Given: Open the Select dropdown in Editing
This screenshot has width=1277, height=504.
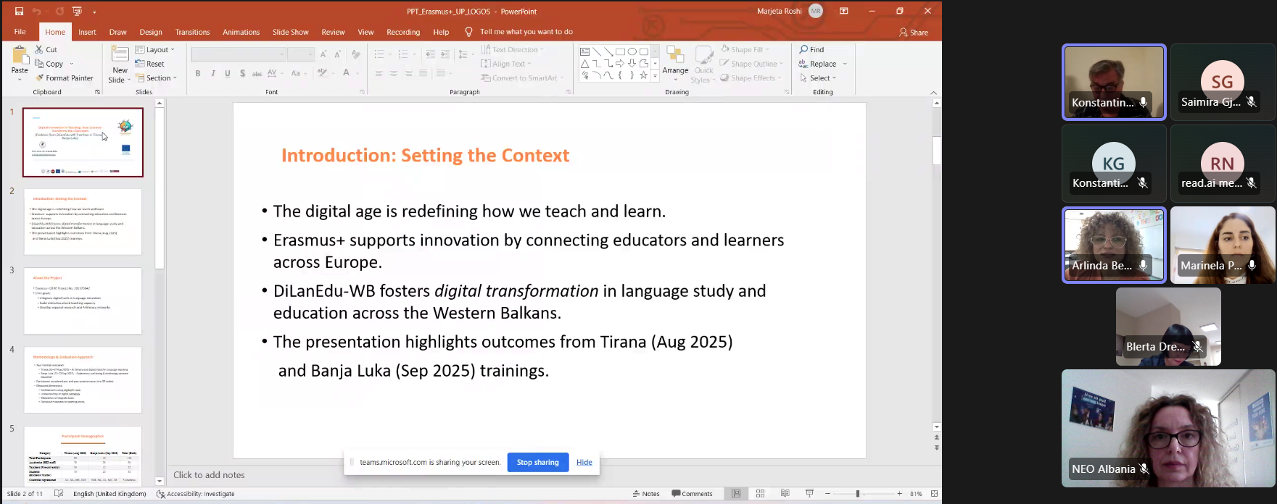Looking at the screenshot, I should (x=819, y=78).
